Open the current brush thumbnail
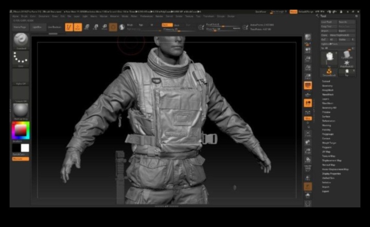370x227 pixels. tap(21, 40)
